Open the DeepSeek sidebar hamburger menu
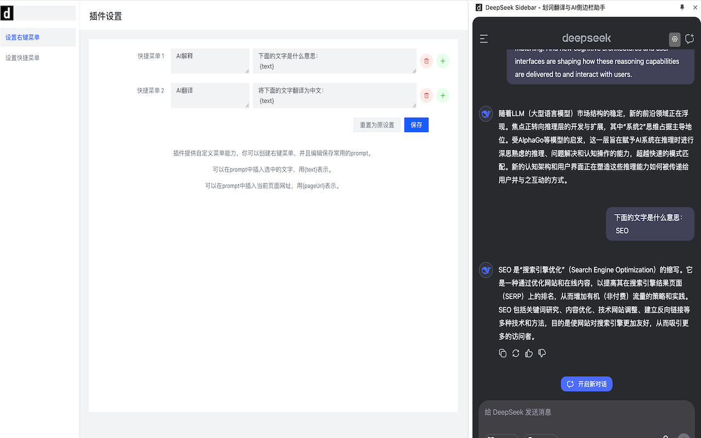Screen dimensions: 701x438 tap(484, 39)
